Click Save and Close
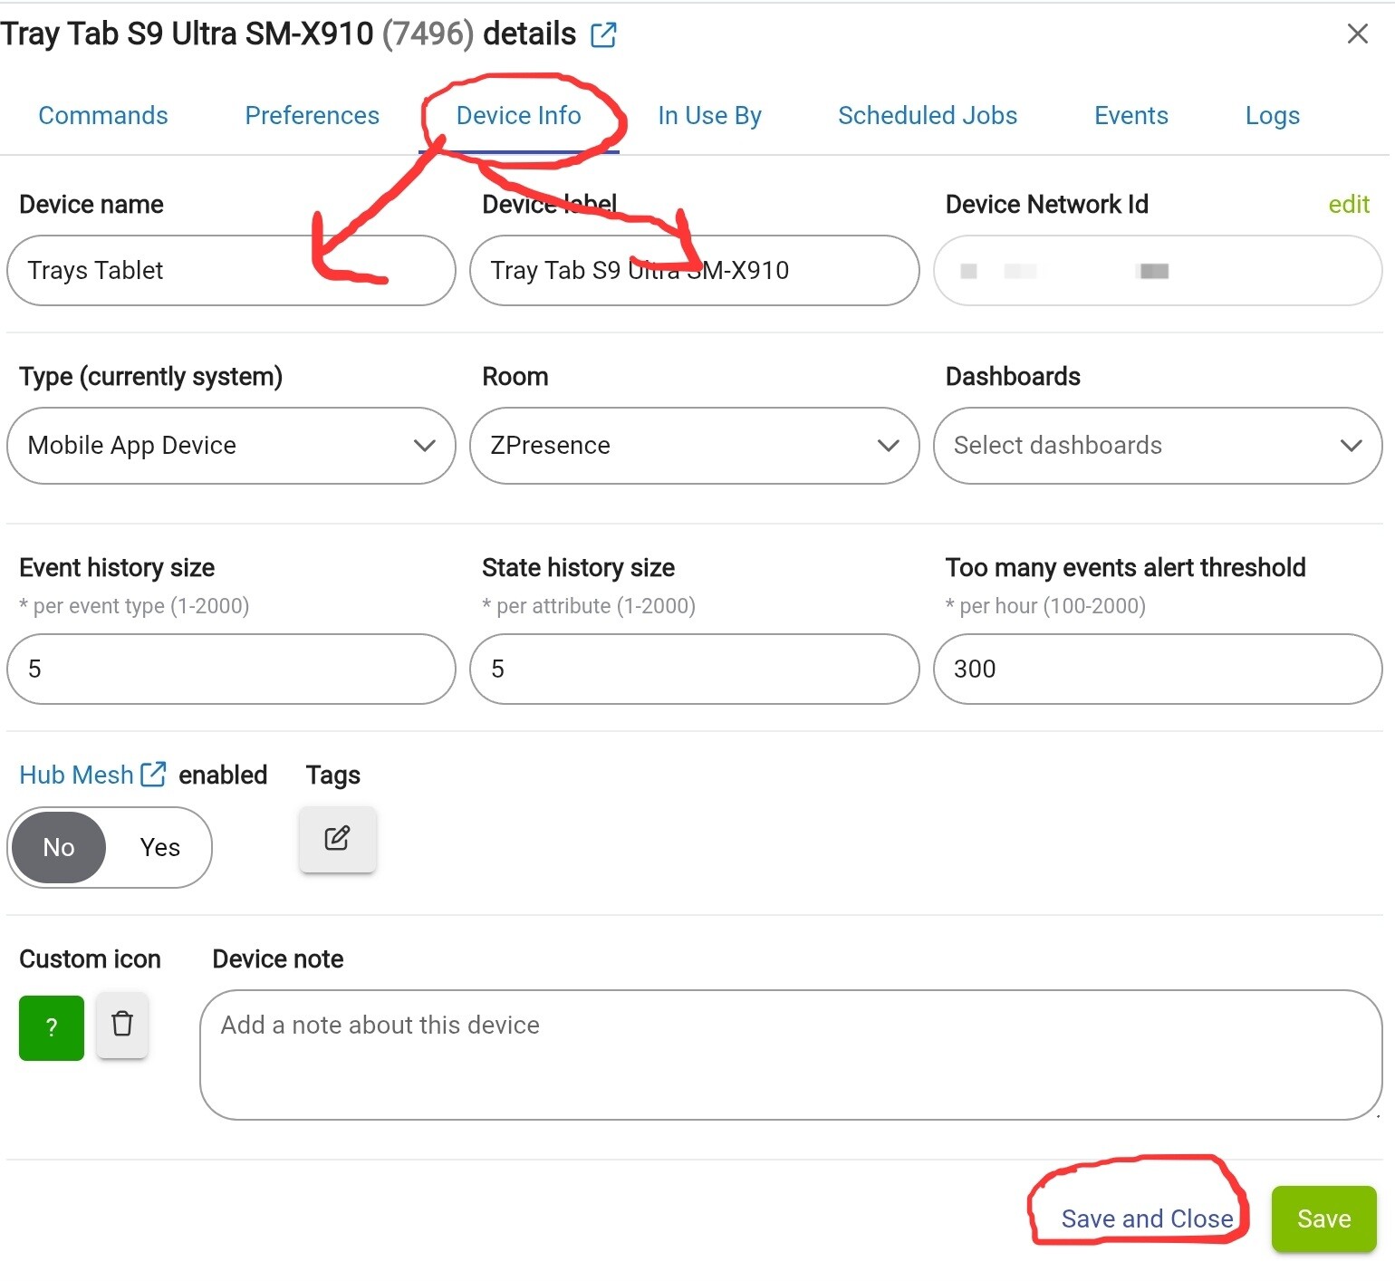The height and width of the screenshot is (1281, 1395). click(x=1147, y=1218)
